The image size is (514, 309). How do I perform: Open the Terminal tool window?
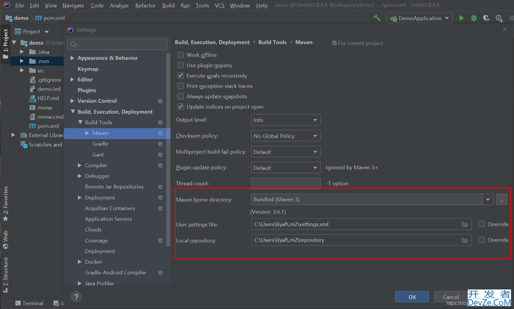coord(29,303)
